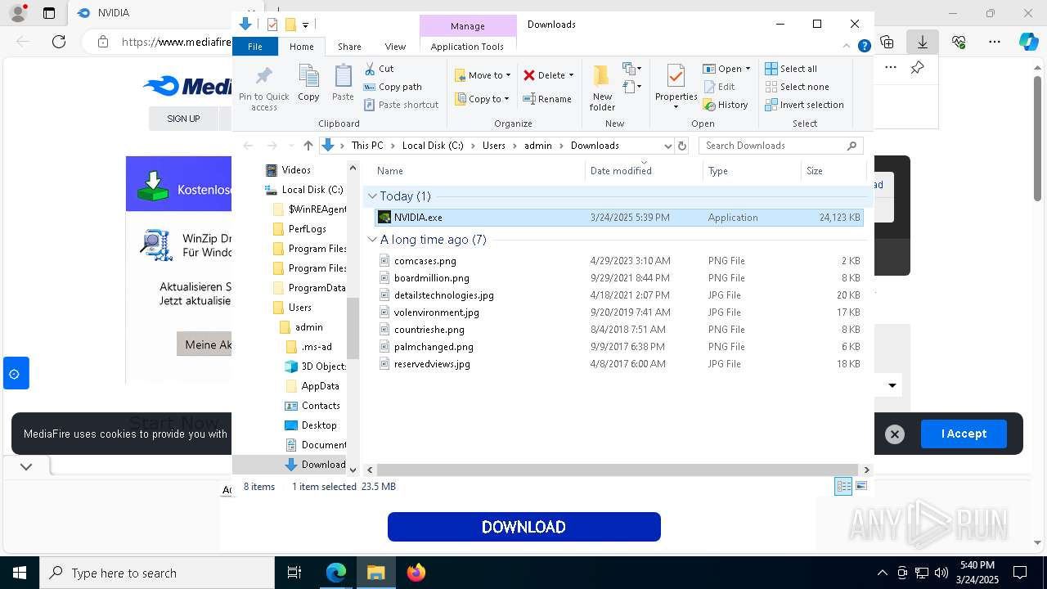Collapse the ribbon with the chevron
This screenshot has width=1047, height=589.
(x=847, y=46)
